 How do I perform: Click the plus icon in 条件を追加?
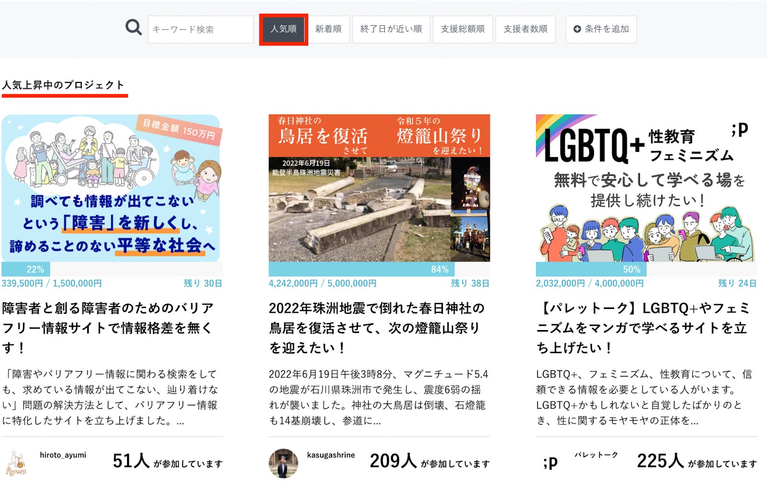pos(577,29)
